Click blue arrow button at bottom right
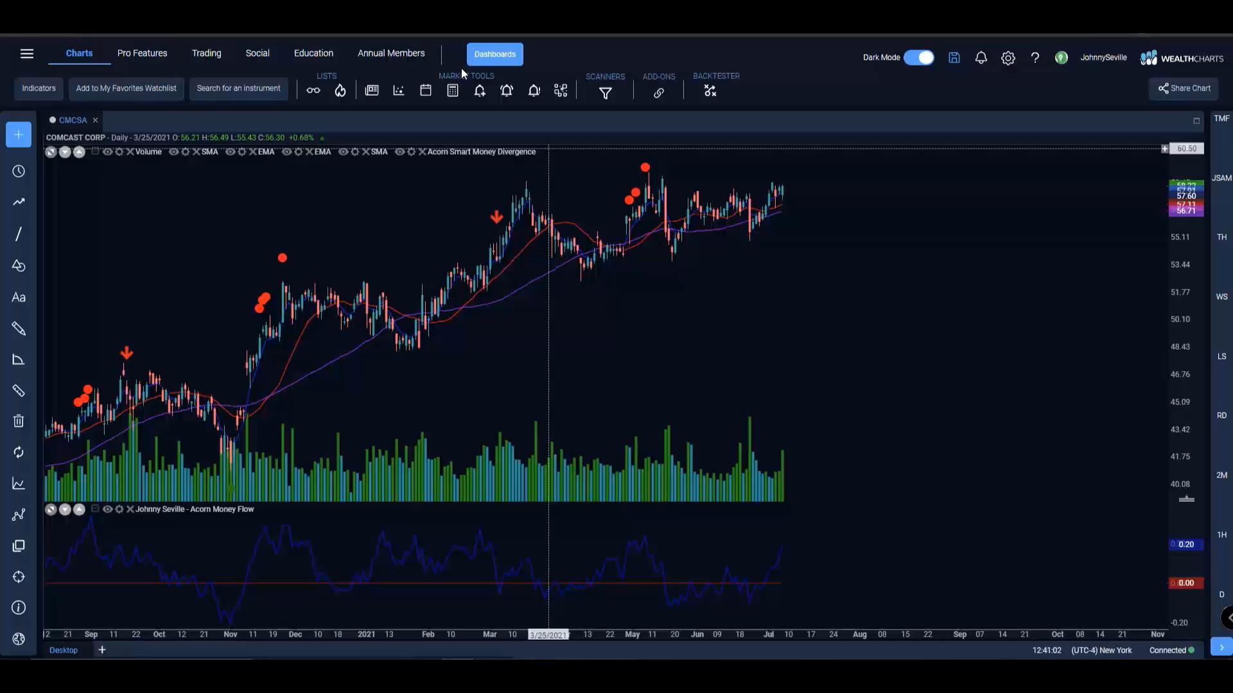1233x693 pixels. (1221, 647)
